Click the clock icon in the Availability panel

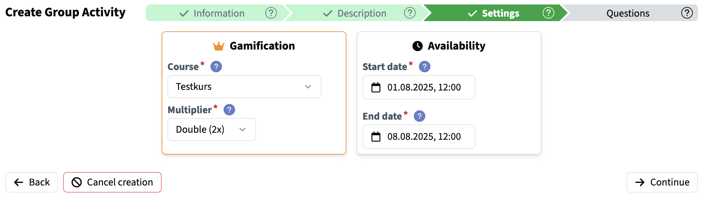click(x=418, y=46)
